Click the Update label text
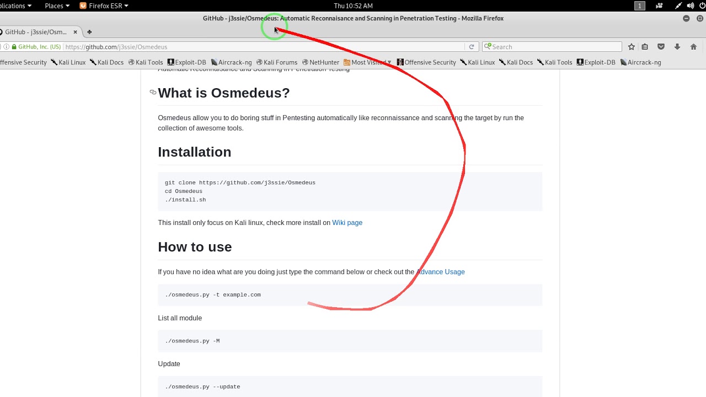This screenshot has width=706, height=397. pos(169,364)
